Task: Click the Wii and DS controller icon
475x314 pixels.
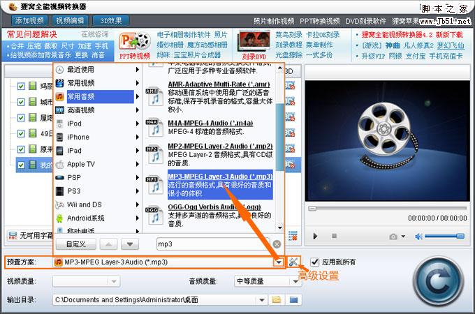Action: (59, 204)
